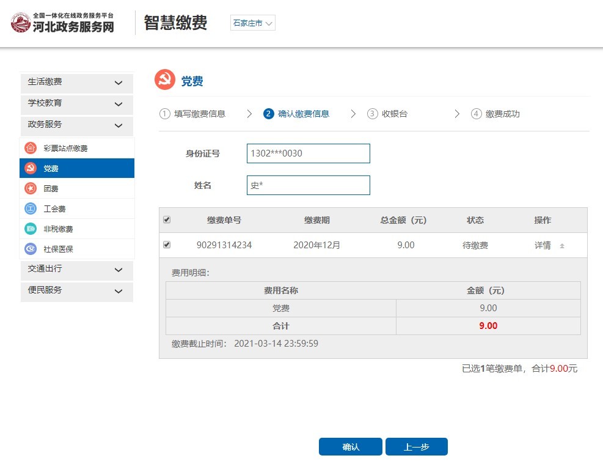603x461 pixels.
Task: Click the 团费 star icon
Action: pyautogui.click(x=32, y=188)
